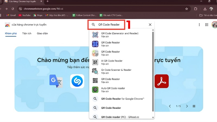Open the Hộp thư đến (47) bookmark
The width and height of the screenshot is (217, 122).
click(x=57, y=15)
